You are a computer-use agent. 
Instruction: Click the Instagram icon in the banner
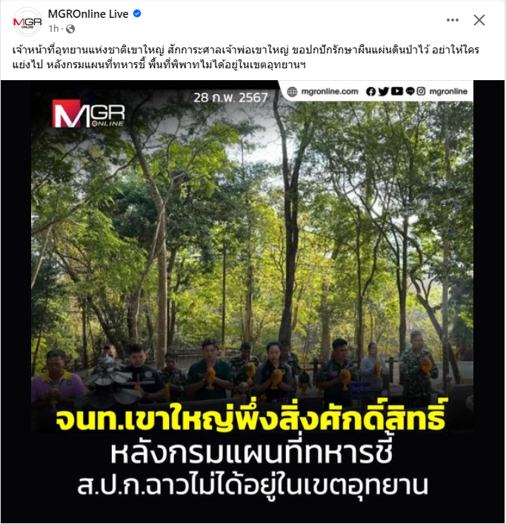click(421, 91)
